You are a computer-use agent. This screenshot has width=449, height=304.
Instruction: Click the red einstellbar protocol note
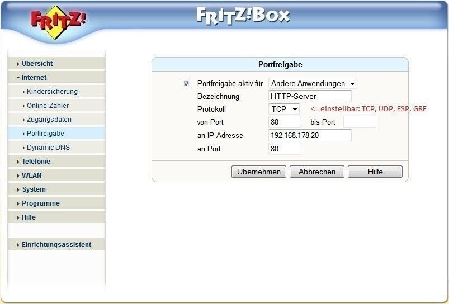tap(368, 109)
